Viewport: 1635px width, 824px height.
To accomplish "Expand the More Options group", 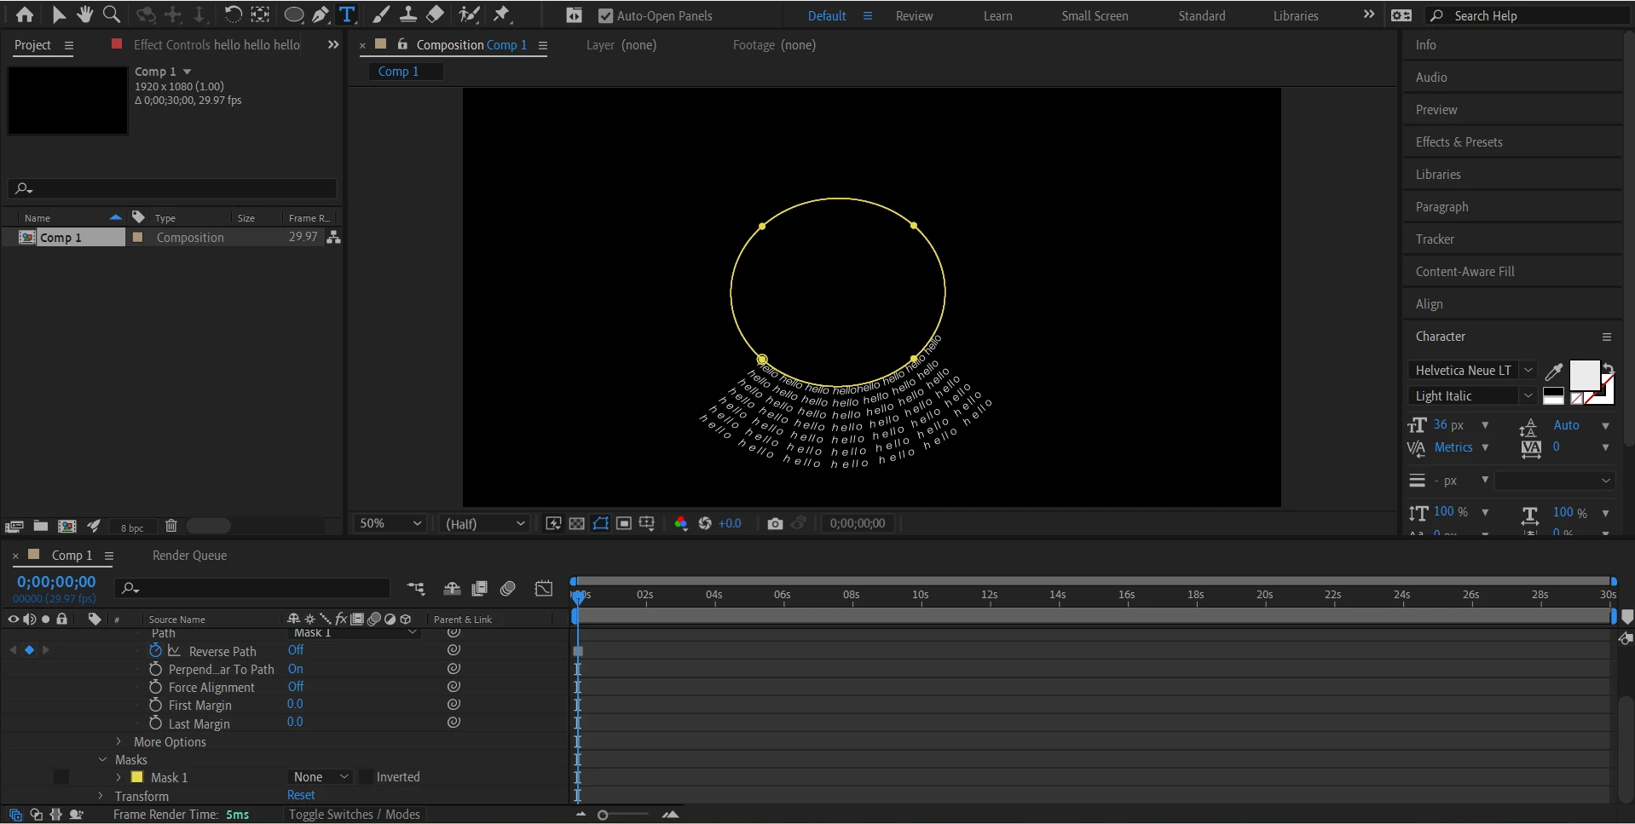I will coord(119,742).
